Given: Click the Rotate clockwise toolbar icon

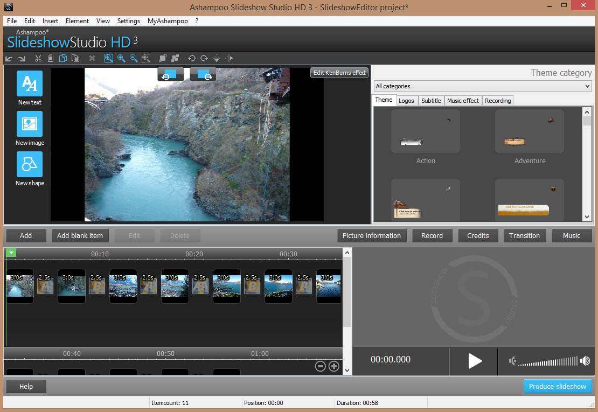Looking at the screenshot, I should pos(204,58).
